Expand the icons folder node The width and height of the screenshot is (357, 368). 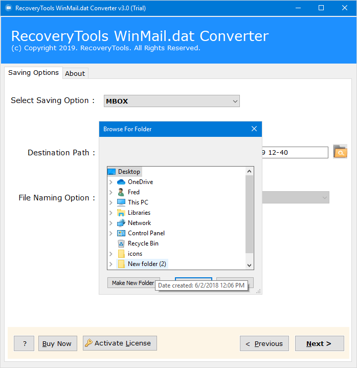pyautogui.click(x=111, y=254)
